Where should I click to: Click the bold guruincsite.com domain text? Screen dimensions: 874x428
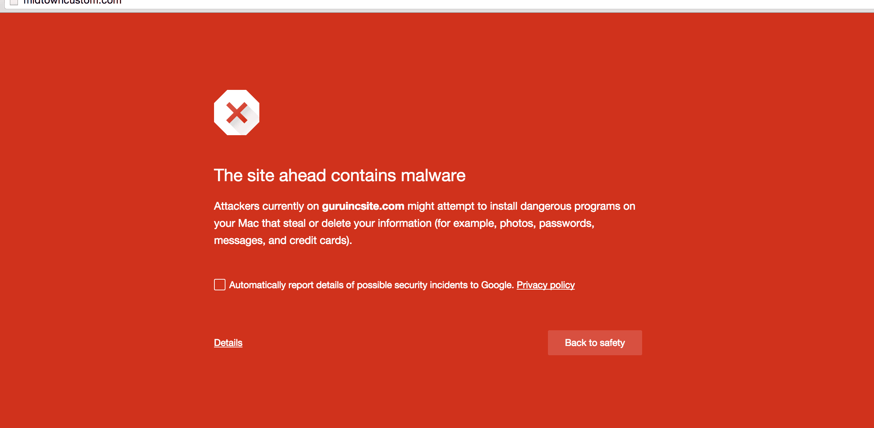tap(363, 206)
